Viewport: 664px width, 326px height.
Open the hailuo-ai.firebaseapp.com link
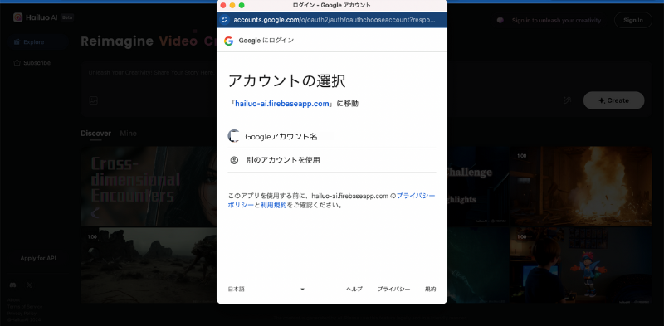coord(283,104)
